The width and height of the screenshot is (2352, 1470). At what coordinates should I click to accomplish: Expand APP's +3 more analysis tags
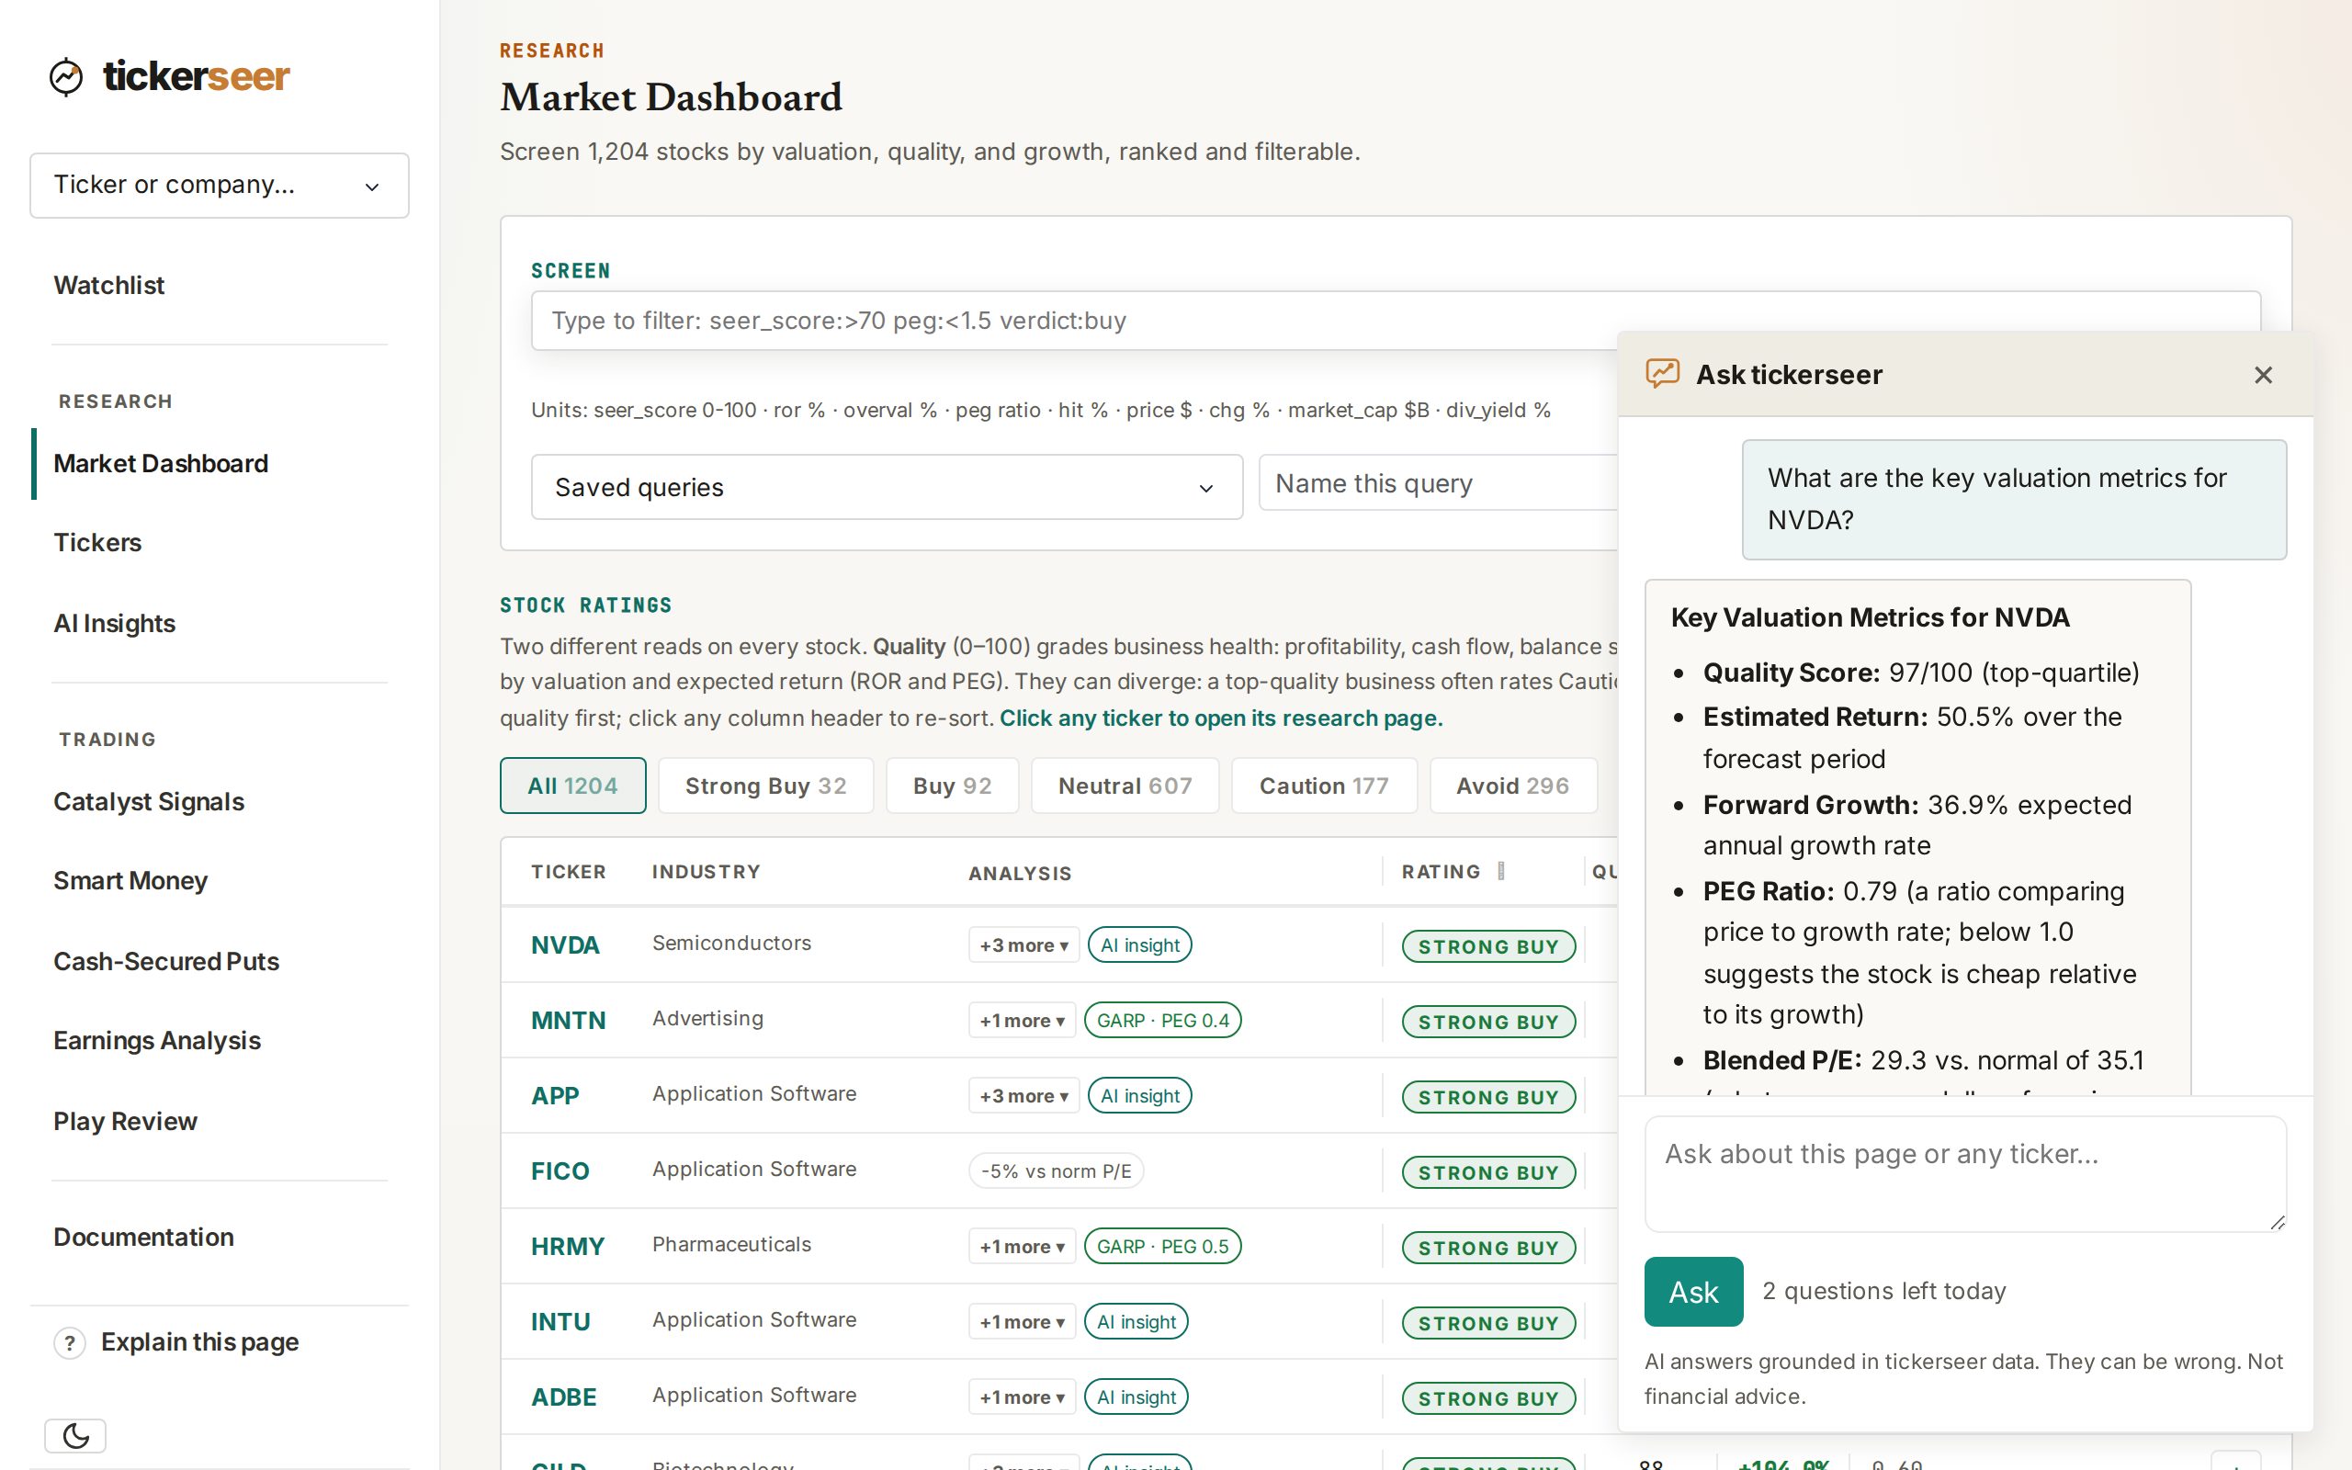1023,1096
